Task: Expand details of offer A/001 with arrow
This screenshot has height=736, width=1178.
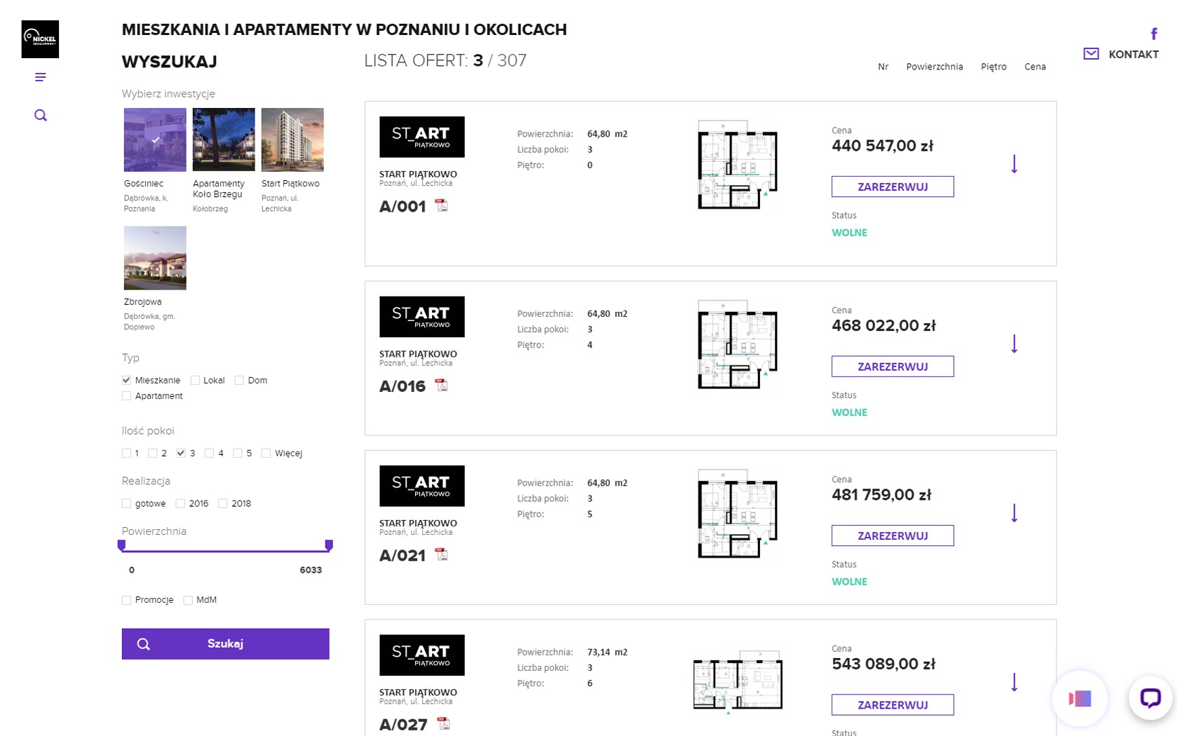Action: click(x=1014, y=164)
